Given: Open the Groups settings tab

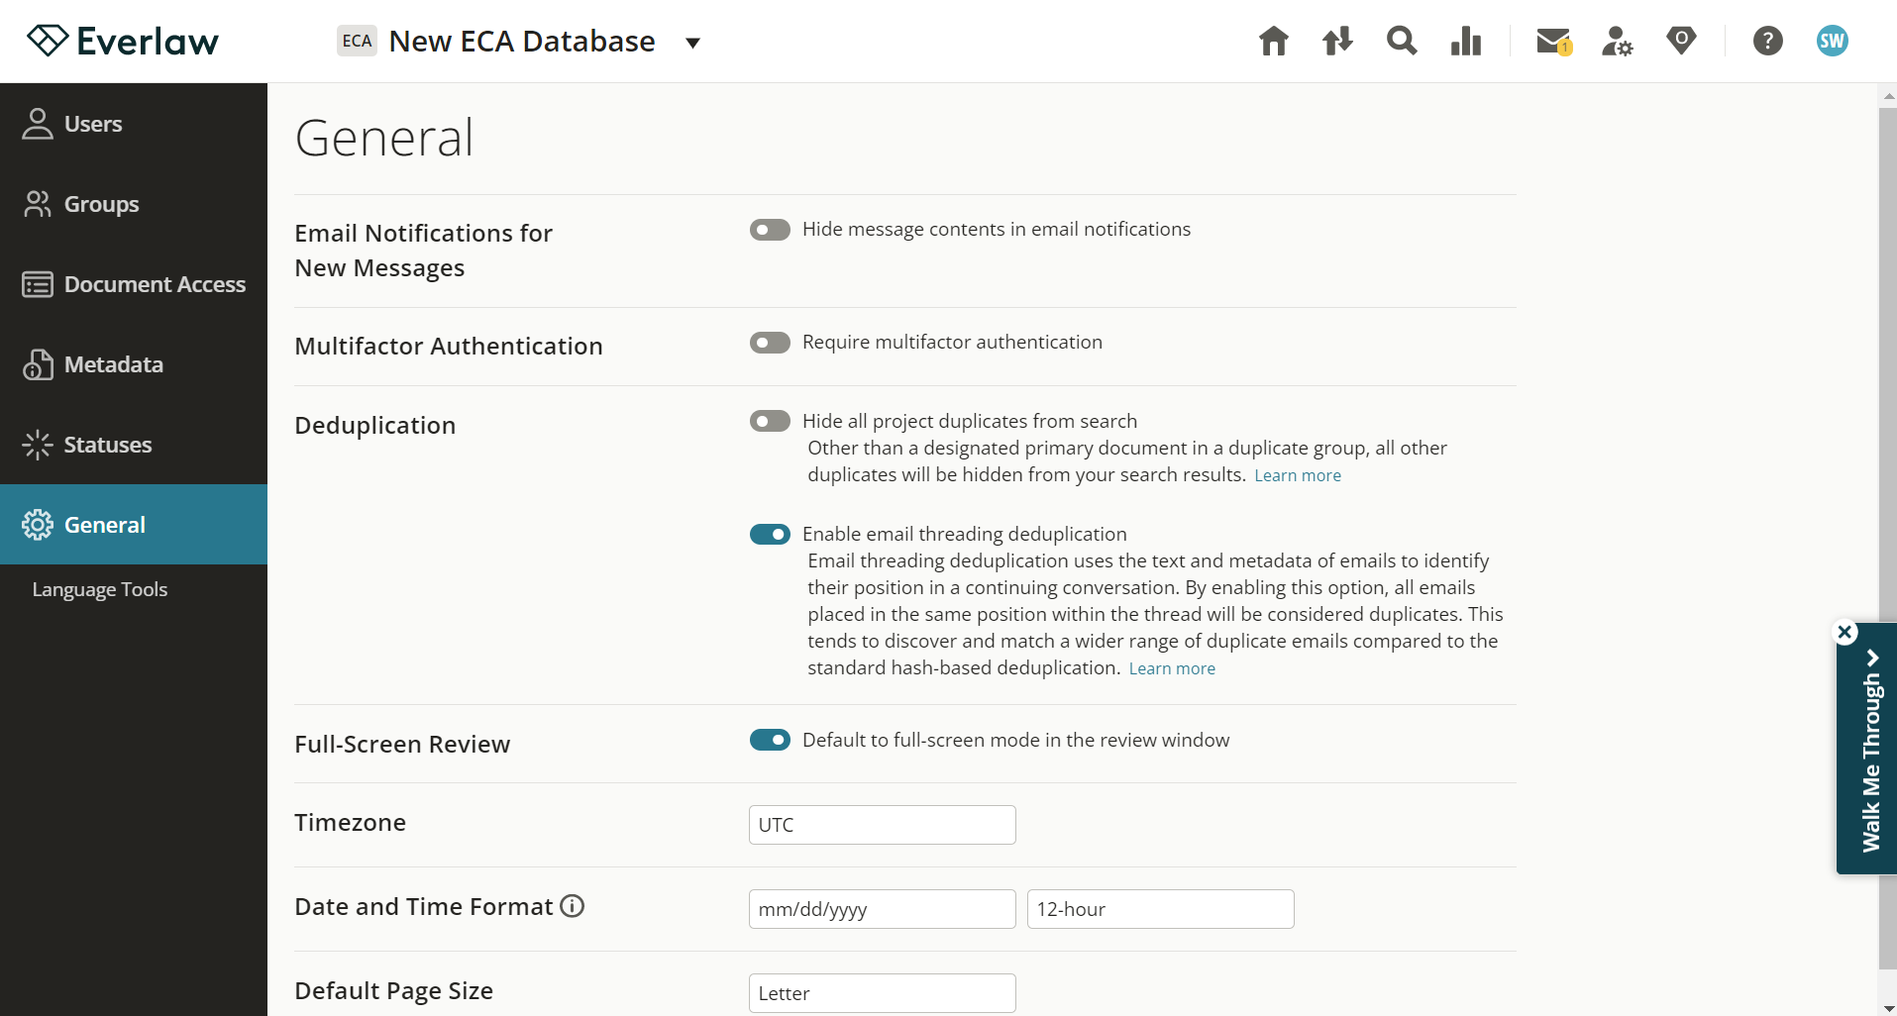Looking at the screenshot, I should coord(134,204).
